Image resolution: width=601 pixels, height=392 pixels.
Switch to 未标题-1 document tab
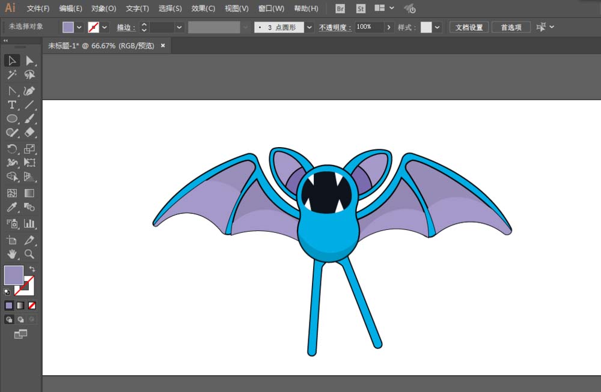coord(101,46)
